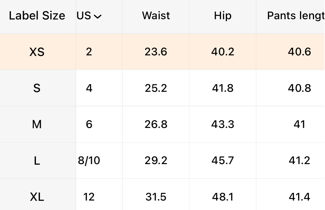Select the XL label size row
The height and width of the screenshot is (210, 325).
(37, 197)
